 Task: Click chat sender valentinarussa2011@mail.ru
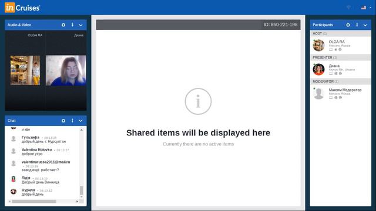[46, 162]
